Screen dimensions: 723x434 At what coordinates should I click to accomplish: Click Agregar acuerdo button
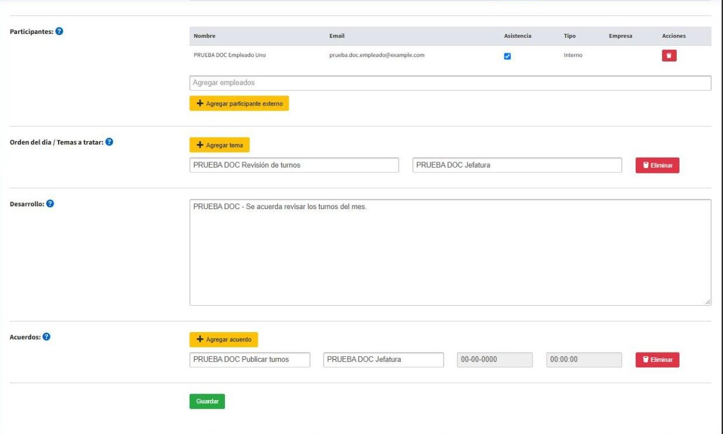pyautogui.click(x=224, y=340)
